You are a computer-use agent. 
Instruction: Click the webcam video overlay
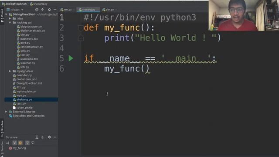(244, 16)
